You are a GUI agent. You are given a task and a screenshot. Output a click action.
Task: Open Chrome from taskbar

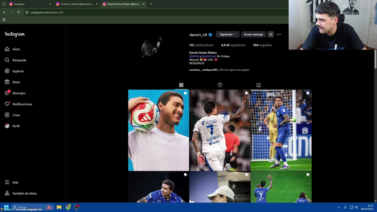click(x=68, y=207)
